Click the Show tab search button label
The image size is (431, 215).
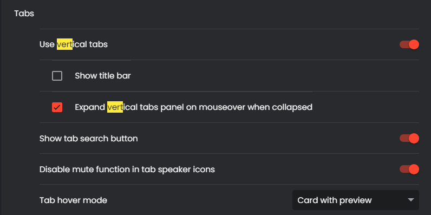[x=88, y=138]
